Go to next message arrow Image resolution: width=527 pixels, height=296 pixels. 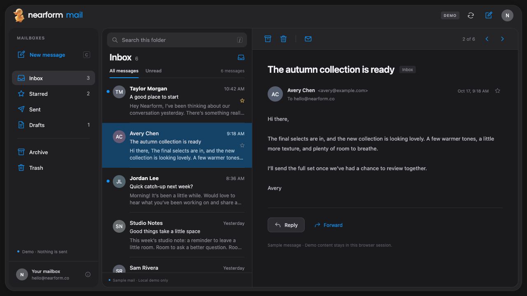click(x=502, y=39)
